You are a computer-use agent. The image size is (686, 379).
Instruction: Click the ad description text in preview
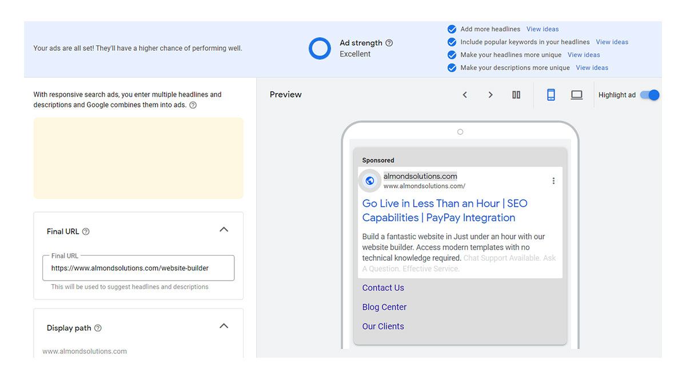(459, 253)
